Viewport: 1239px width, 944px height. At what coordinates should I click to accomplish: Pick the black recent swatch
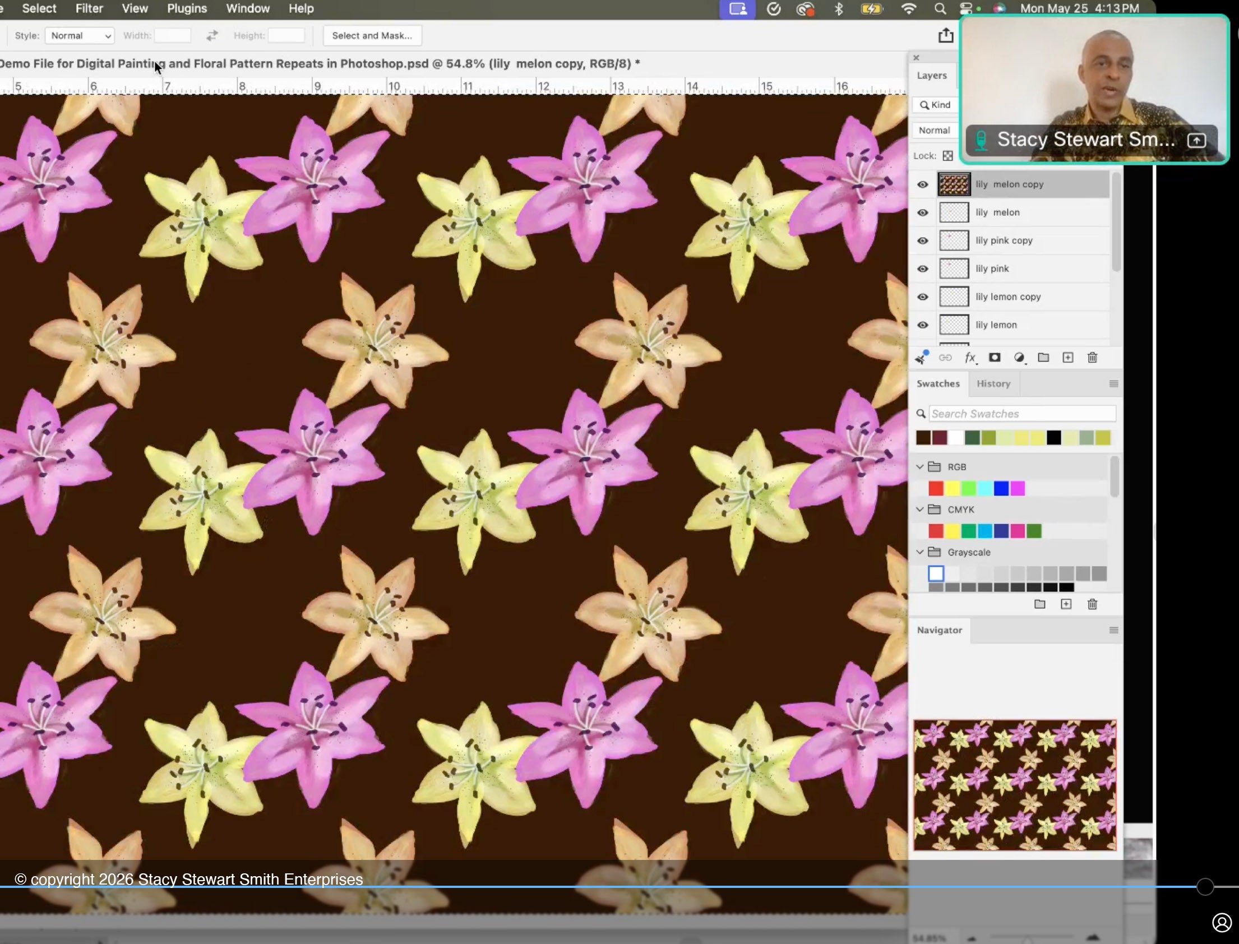[1053, 438]
